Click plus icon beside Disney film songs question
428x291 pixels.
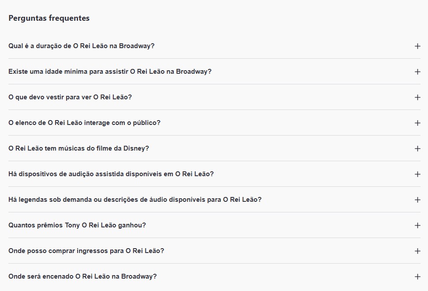coord(417,148)
